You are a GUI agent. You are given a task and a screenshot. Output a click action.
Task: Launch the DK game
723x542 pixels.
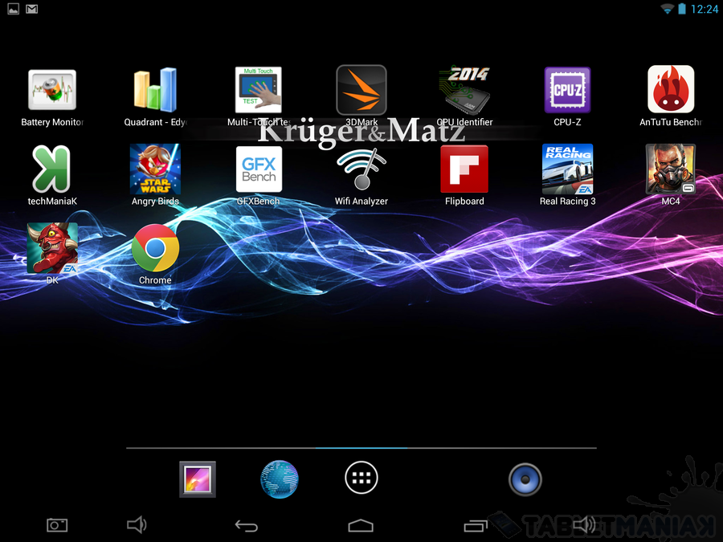[x=52, y=248]
